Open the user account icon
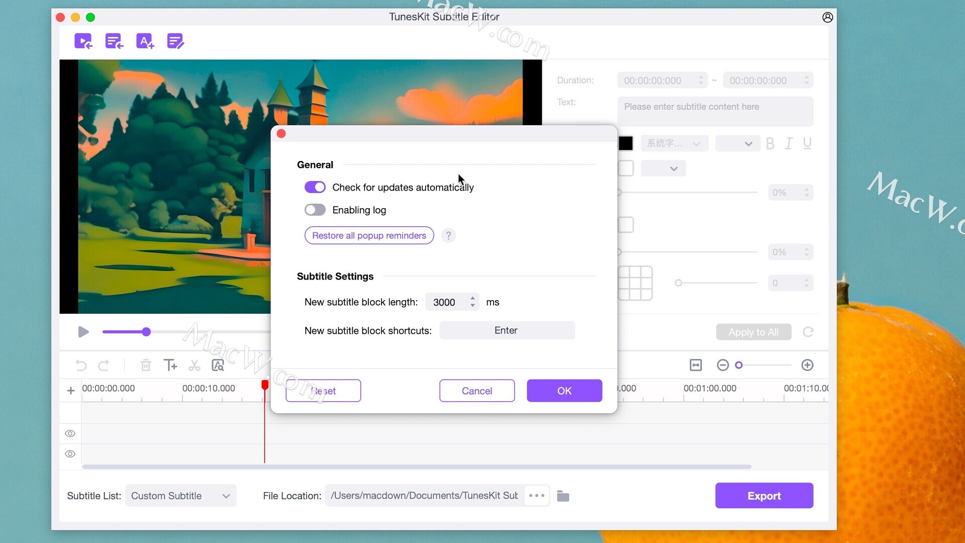The width and height of the screenshot is (965, 543). tap(827, 17)
